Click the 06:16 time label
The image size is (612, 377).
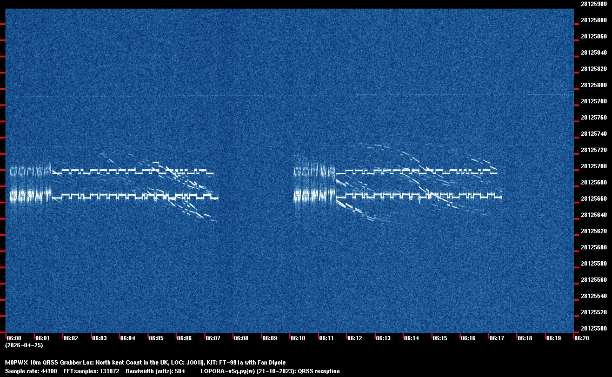[x=468, y=338]
